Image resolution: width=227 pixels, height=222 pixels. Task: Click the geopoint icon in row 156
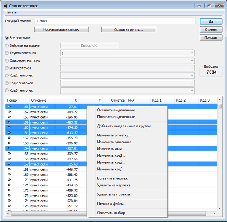tap(9, 107)
